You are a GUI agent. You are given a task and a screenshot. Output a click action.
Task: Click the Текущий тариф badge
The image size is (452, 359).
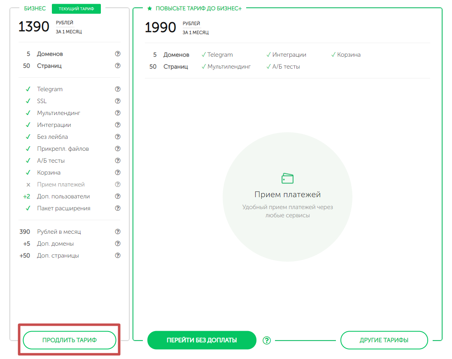[x=76, y=9]
